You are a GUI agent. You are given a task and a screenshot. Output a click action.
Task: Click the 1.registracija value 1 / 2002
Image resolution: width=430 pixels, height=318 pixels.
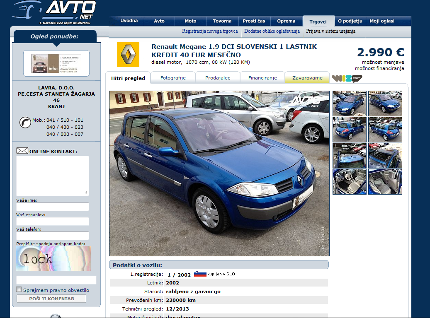click(x=179, y=275)
